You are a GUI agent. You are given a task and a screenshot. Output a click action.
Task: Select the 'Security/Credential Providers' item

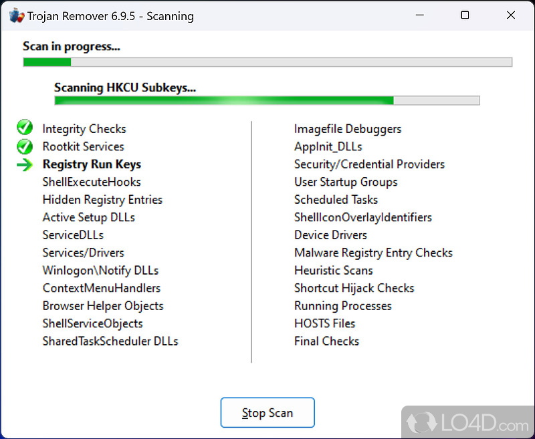(370, 164)
